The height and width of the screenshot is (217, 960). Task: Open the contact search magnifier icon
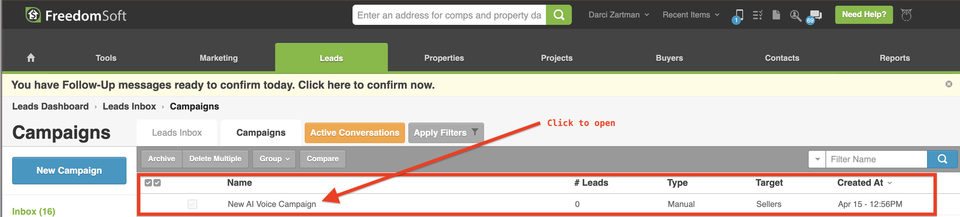(x=795, y=15)
